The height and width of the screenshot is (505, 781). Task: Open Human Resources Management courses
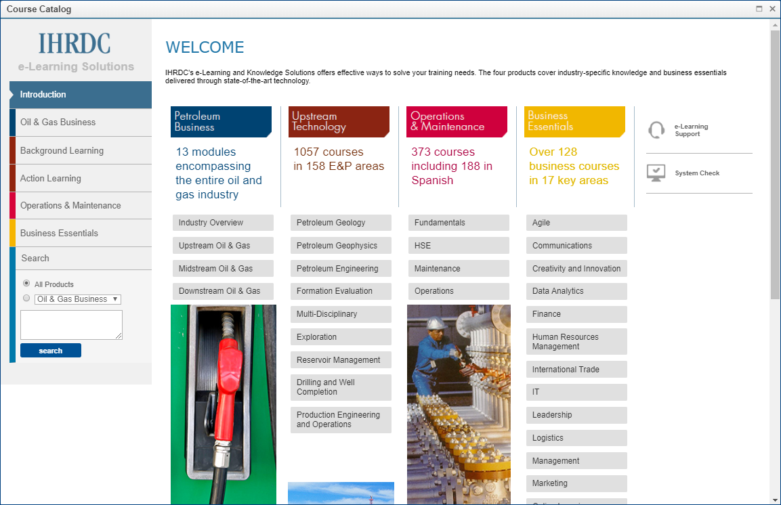pyautogui.click(x=577, y=341)
